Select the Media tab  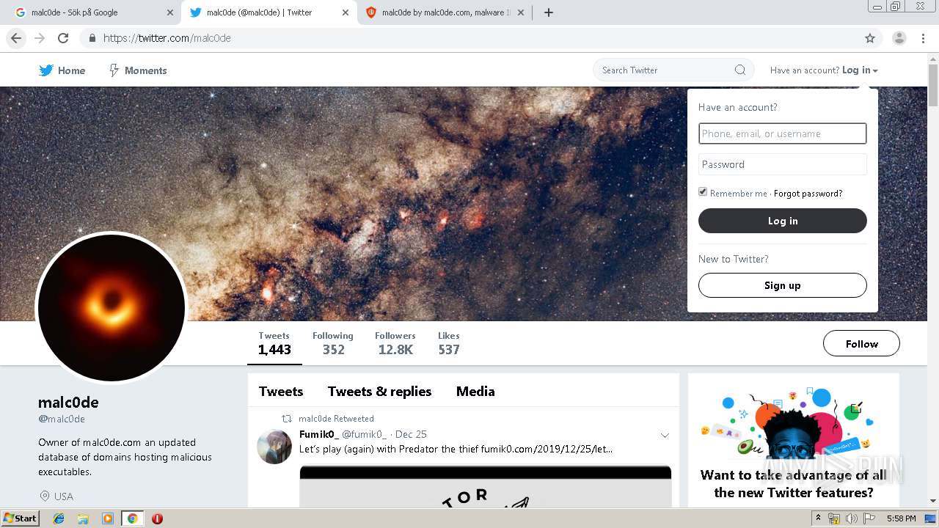point(475,392)
